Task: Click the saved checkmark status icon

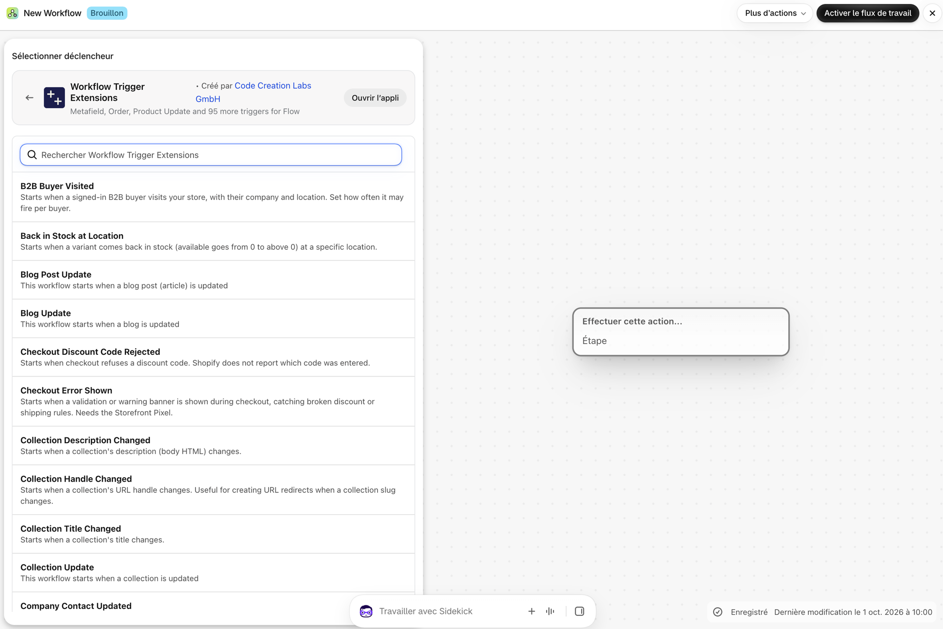Action: point(718,612)
